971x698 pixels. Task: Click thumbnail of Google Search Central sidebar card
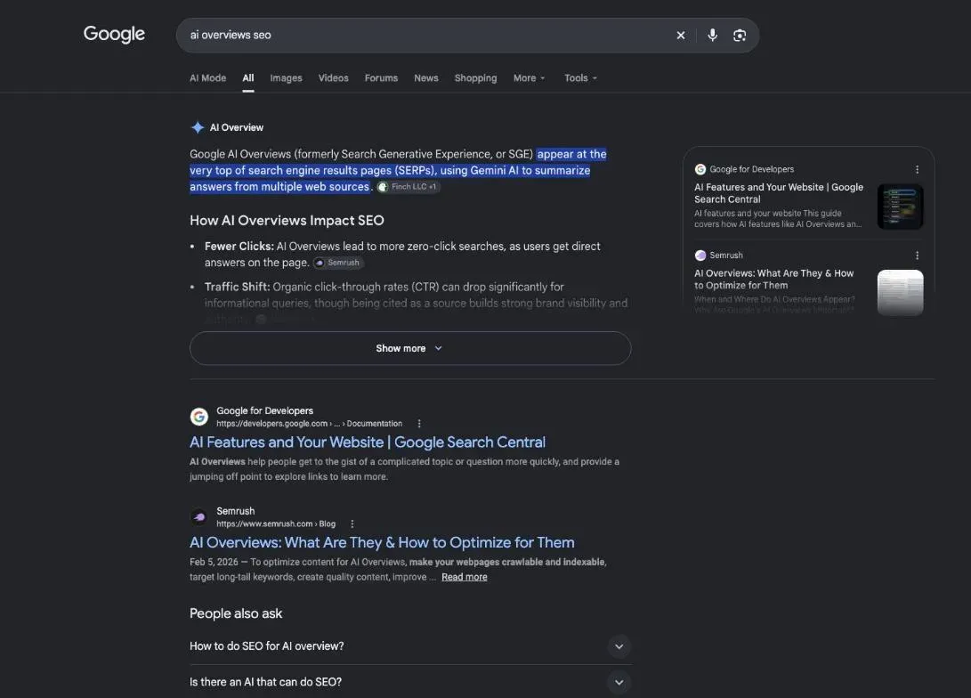click(x=900, y=207)
